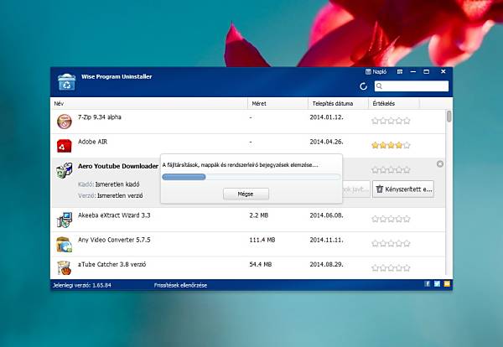Click Frissítések ellenőrzése update link
Image resolution: width=503 pixels, height=347 pixels.
coord(180,285)
